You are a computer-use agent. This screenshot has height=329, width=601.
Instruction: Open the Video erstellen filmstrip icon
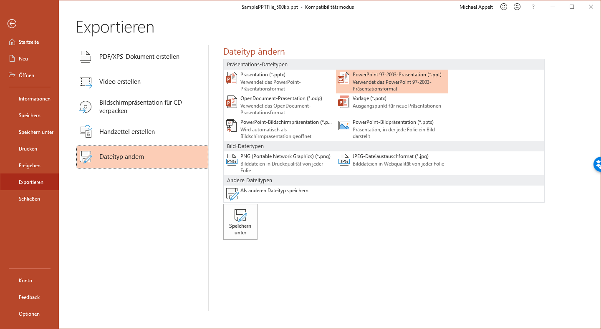tap(86, 82)
